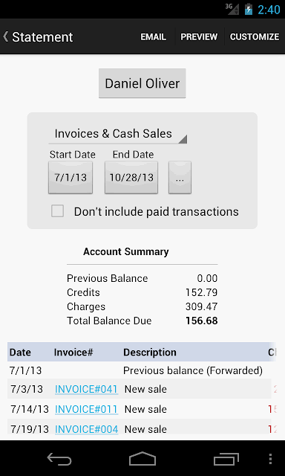
Task: Tap the Android back navigation icon
Action: point(59,459)
